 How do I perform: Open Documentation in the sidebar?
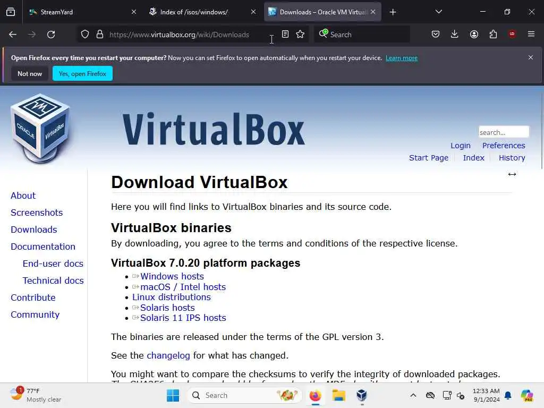pos(43,246)
